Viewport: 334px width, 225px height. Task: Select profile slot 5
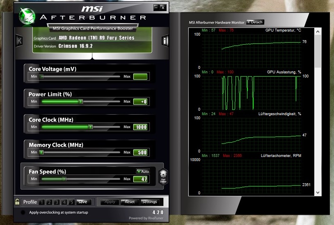pos(71,202)
